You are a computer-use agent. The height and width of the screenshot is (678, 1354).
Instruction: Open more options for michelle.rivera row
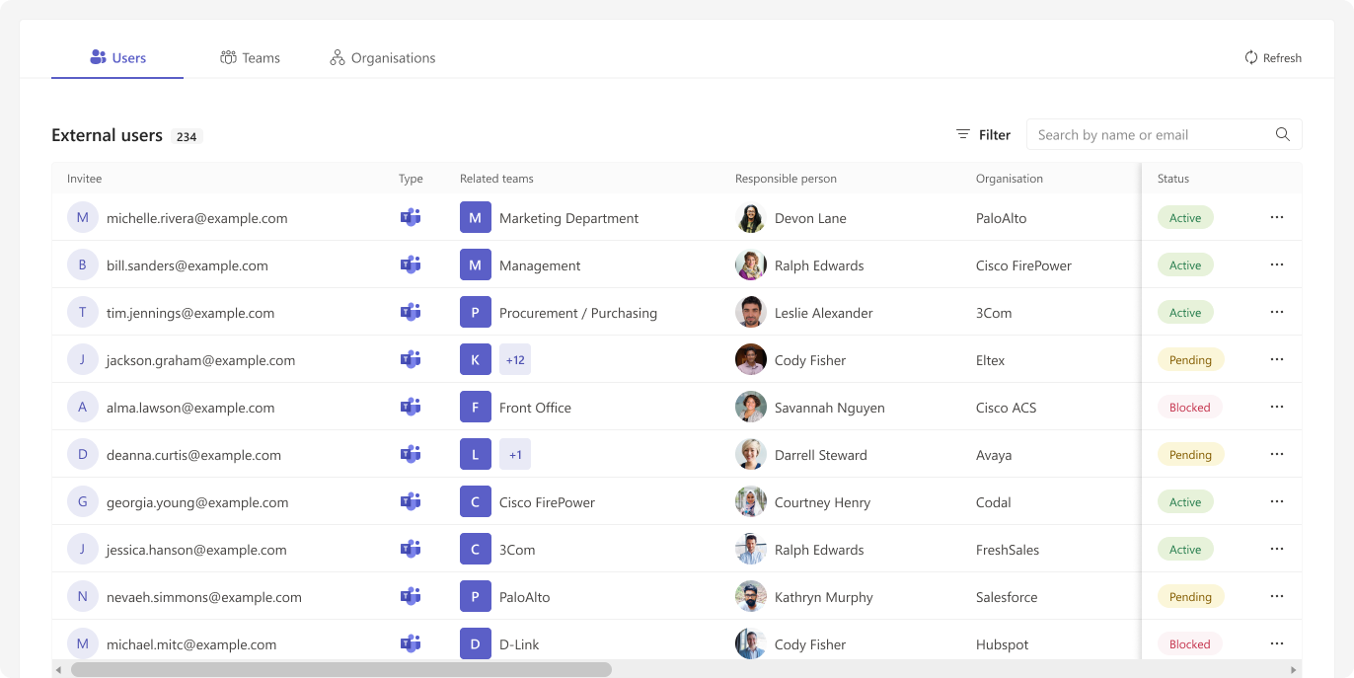point(1276,218)
